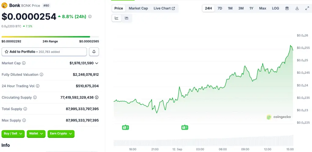312x152 pixels.
Task: Click the info icon beside Circulating Supply label
Action: pyautogui.click(x=35, y=97)
